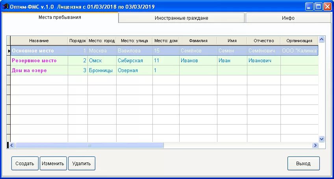Click the Омск city cell

pos(102,61)
